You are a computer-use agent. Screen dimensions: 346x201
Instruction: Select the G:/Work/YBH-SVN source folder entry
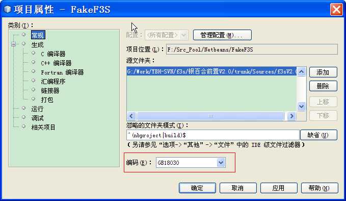(x=211, y=71)
